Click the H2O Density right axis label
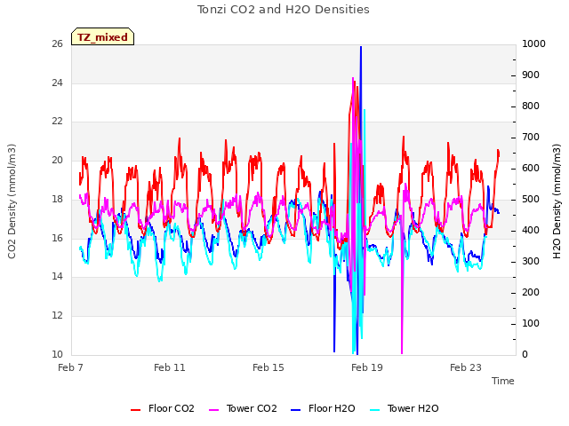The height and width of the screenshot is (426, 569). tap(557, 201)
